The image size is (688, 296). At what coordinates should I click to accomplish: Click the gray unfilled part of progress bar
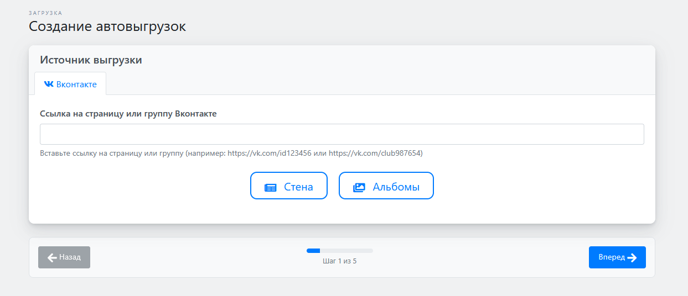pyautogui.click(x=346, y=251)
